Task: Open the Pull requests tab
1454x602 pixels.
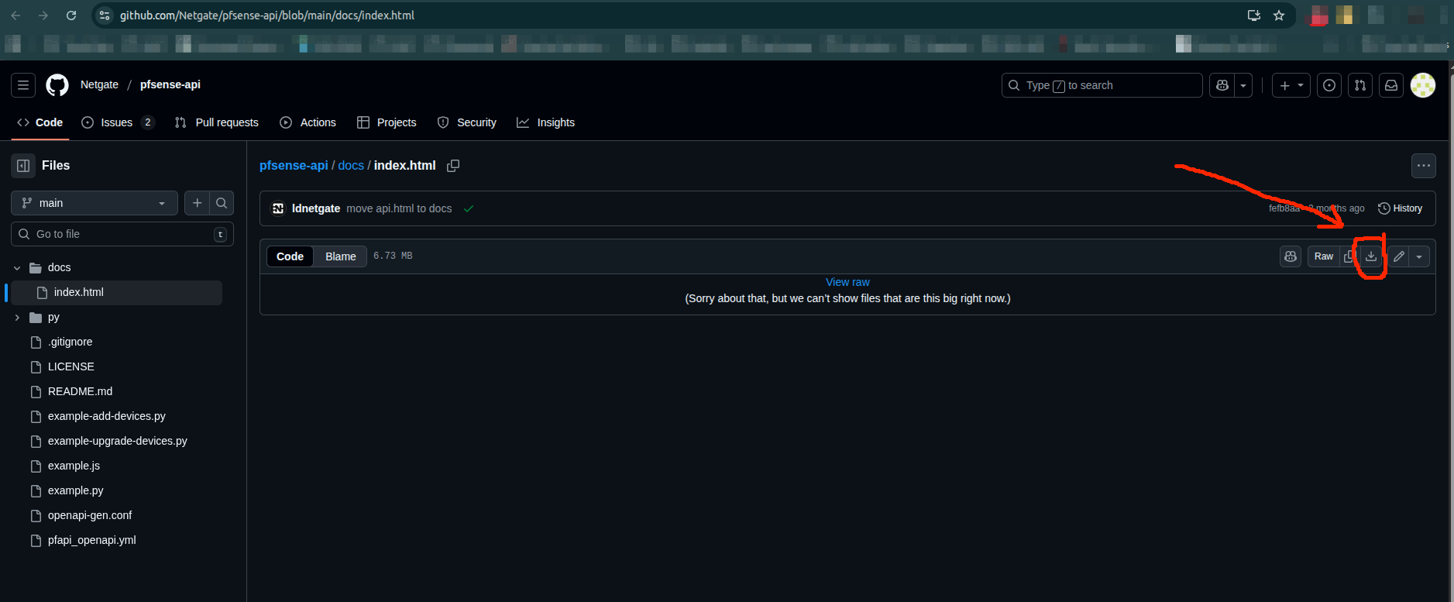Action: 217,122
